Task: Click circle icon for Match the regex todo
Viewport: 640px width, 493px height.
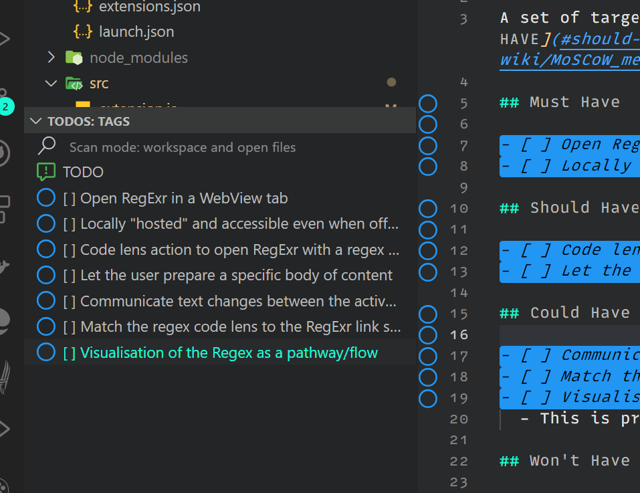Action: (x=46, y=326)
